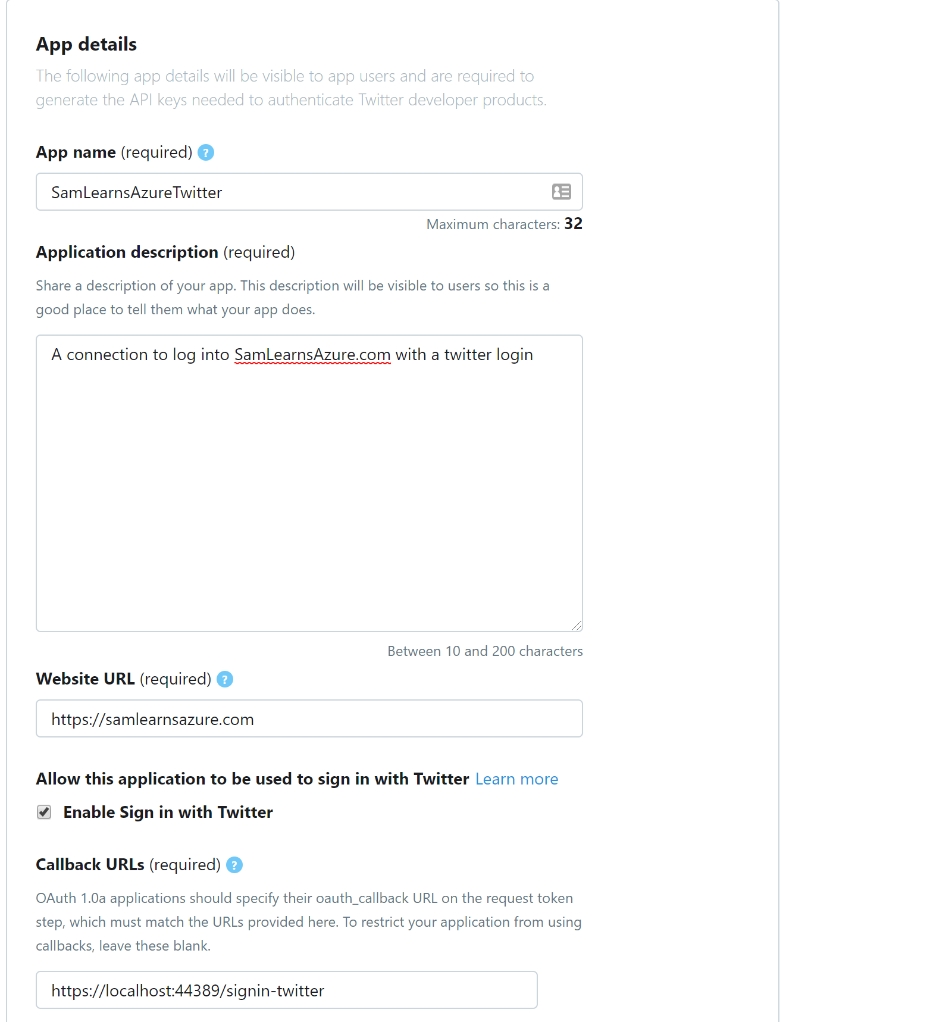Click the Enable Sign in with Twitter label
This screenshot has height=1022, width=952.
click(x=168, y=812)
